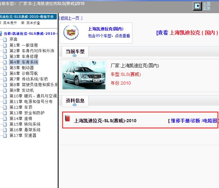
Task: Click page icon beside 第7章
Action: click(5, 79)
